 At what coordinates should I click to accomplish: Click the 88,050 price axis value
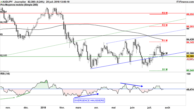point(190,14)
